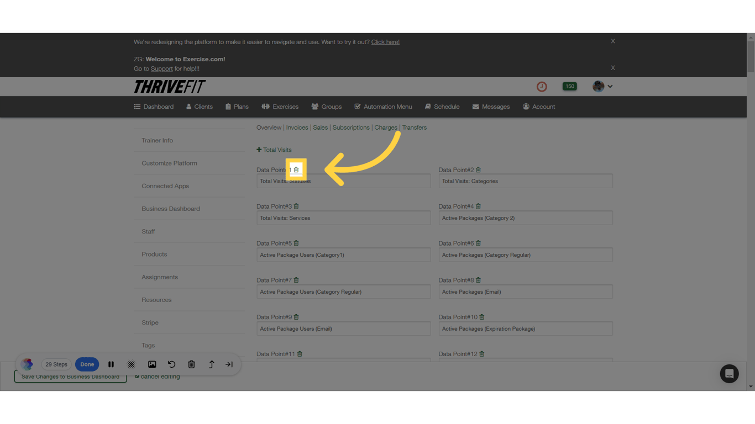The height and width of the screenshot is (424, 755).
Task: Follow the Support link in welcome banner
Action: [162, 69]
